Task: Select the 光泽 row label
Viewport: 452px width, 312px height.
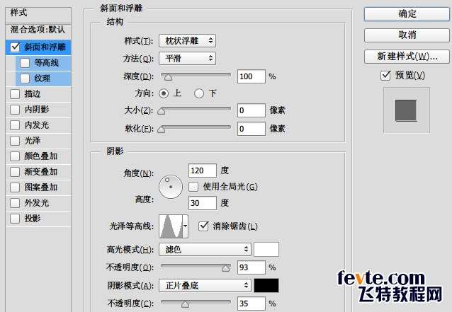Action: click(x=33, y=141)
